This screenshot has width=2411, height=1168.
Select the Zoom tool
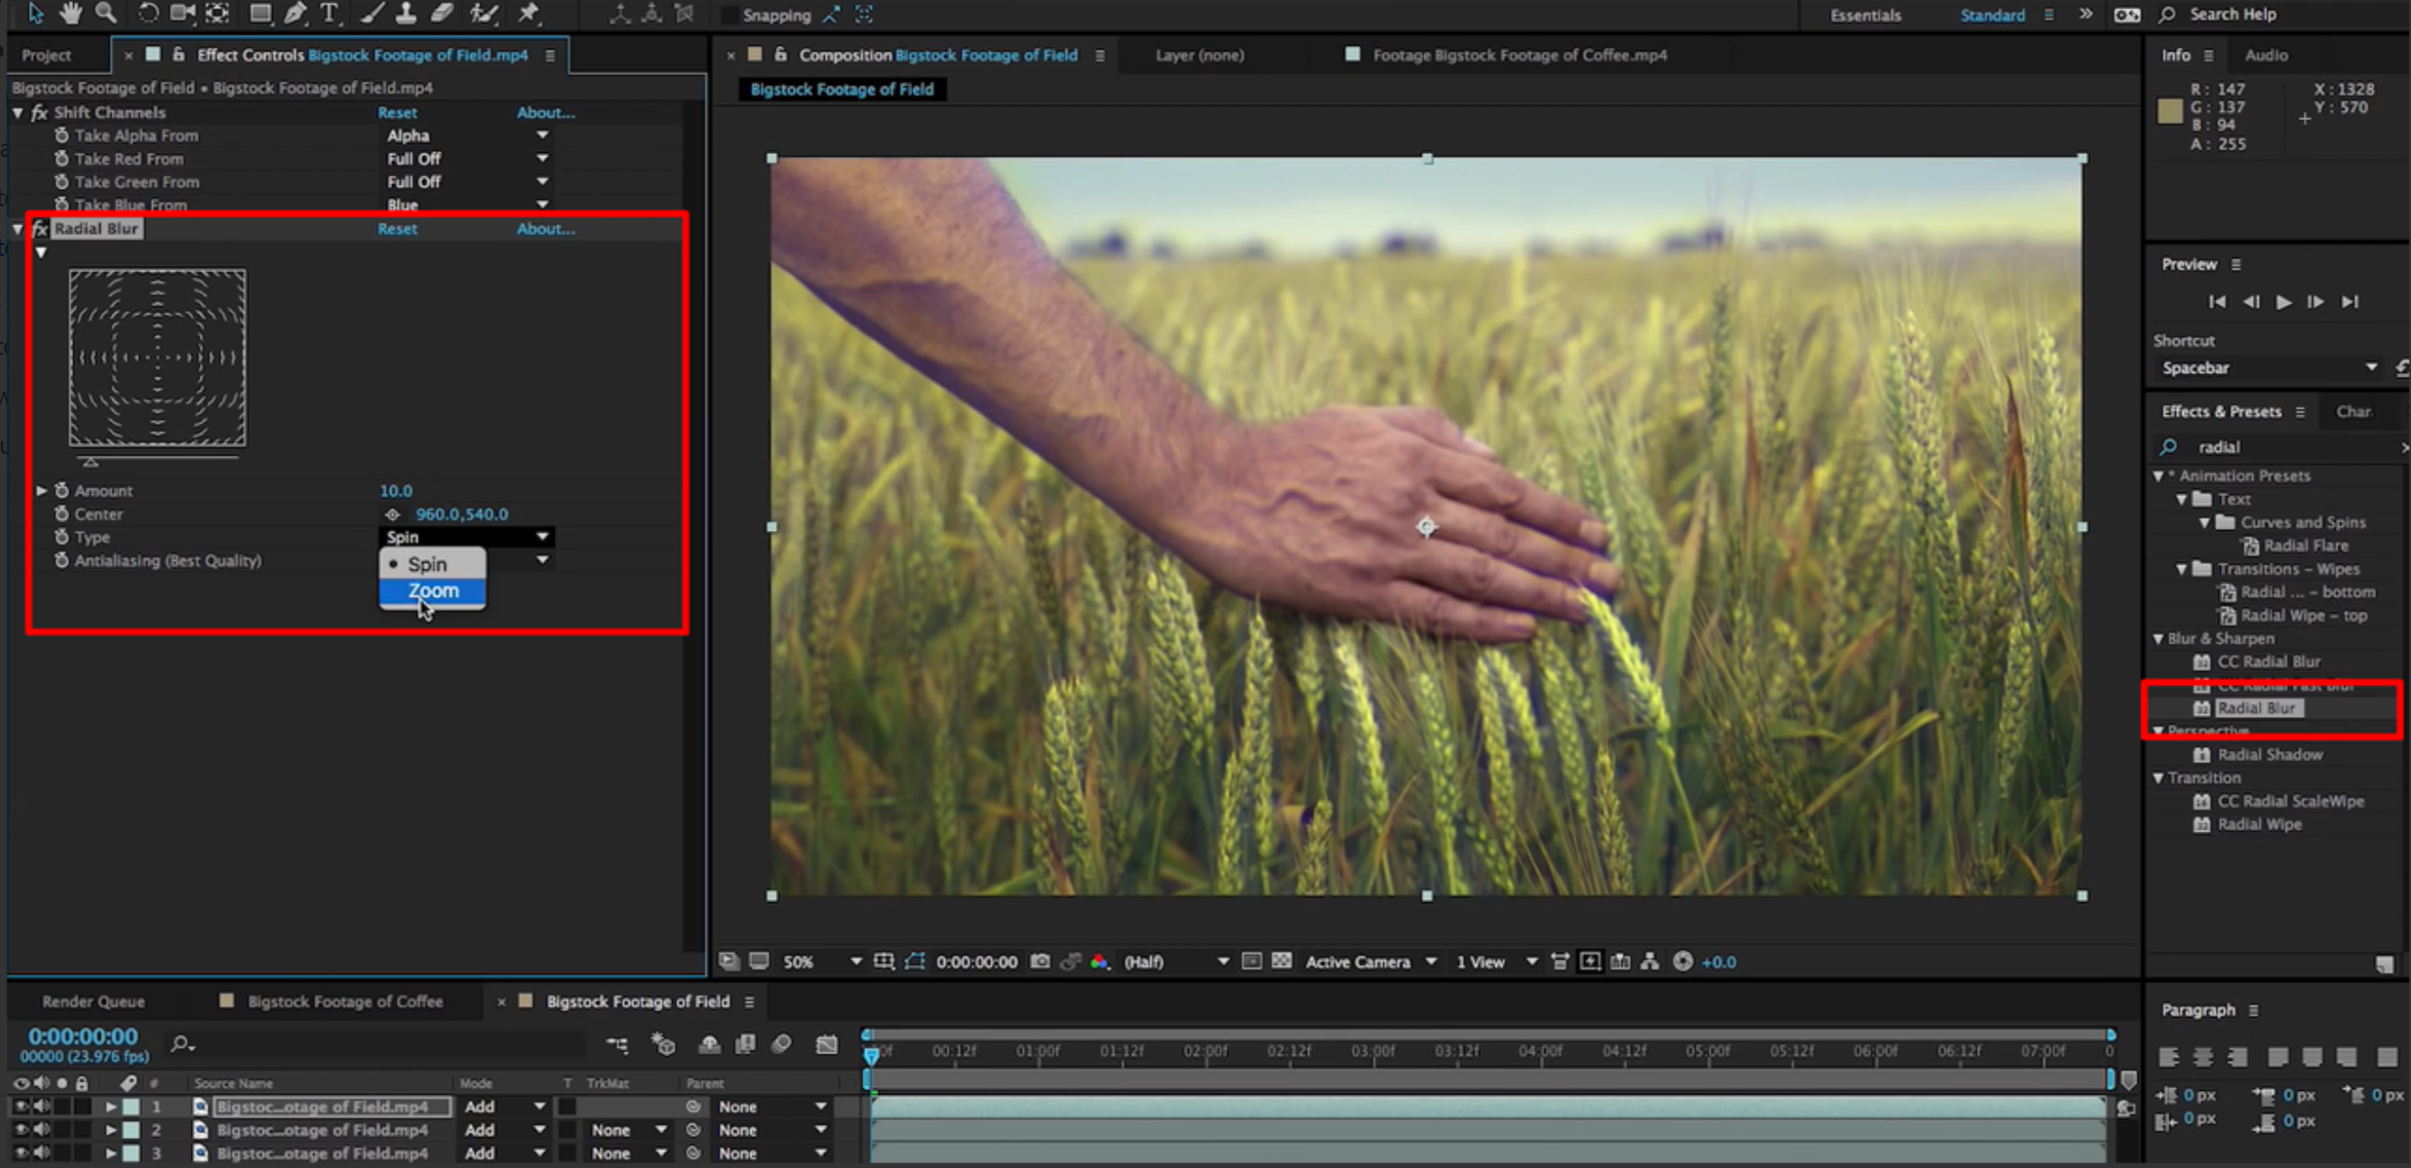[x=105, y=14]
